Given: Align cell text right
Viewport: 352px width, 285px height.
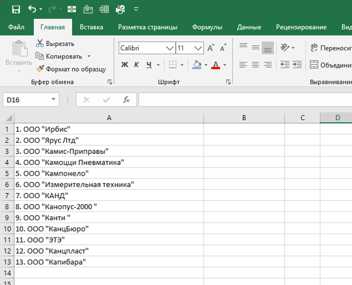Looking at the screenshot, I should [268, 65].
